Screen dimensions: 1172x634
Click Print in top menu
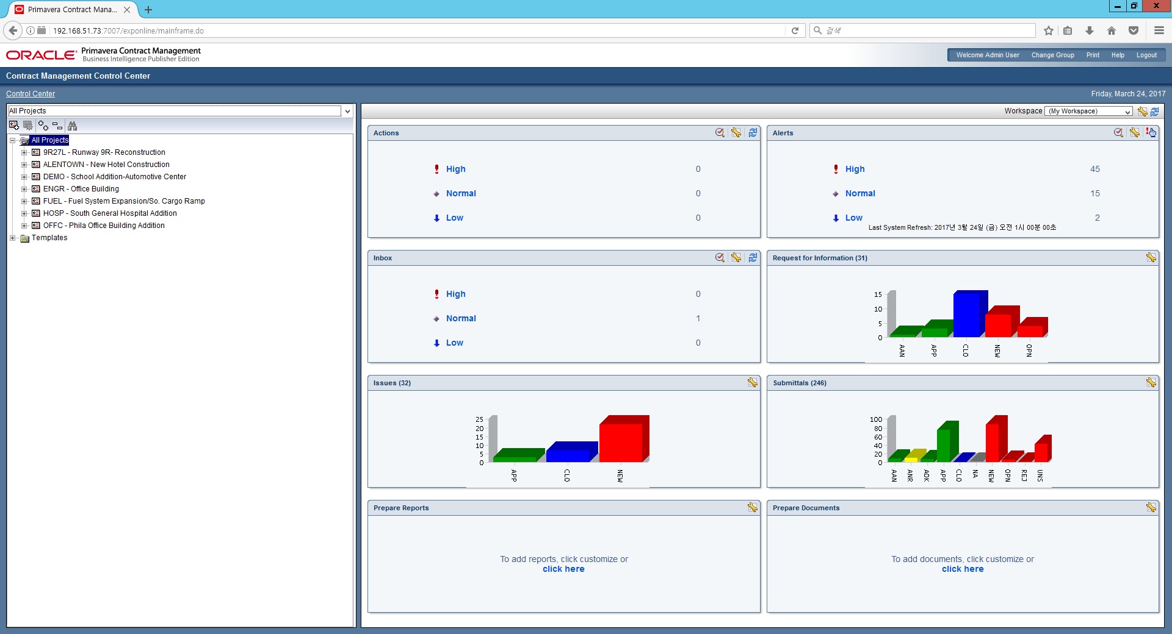click(x=1093, y=55)
